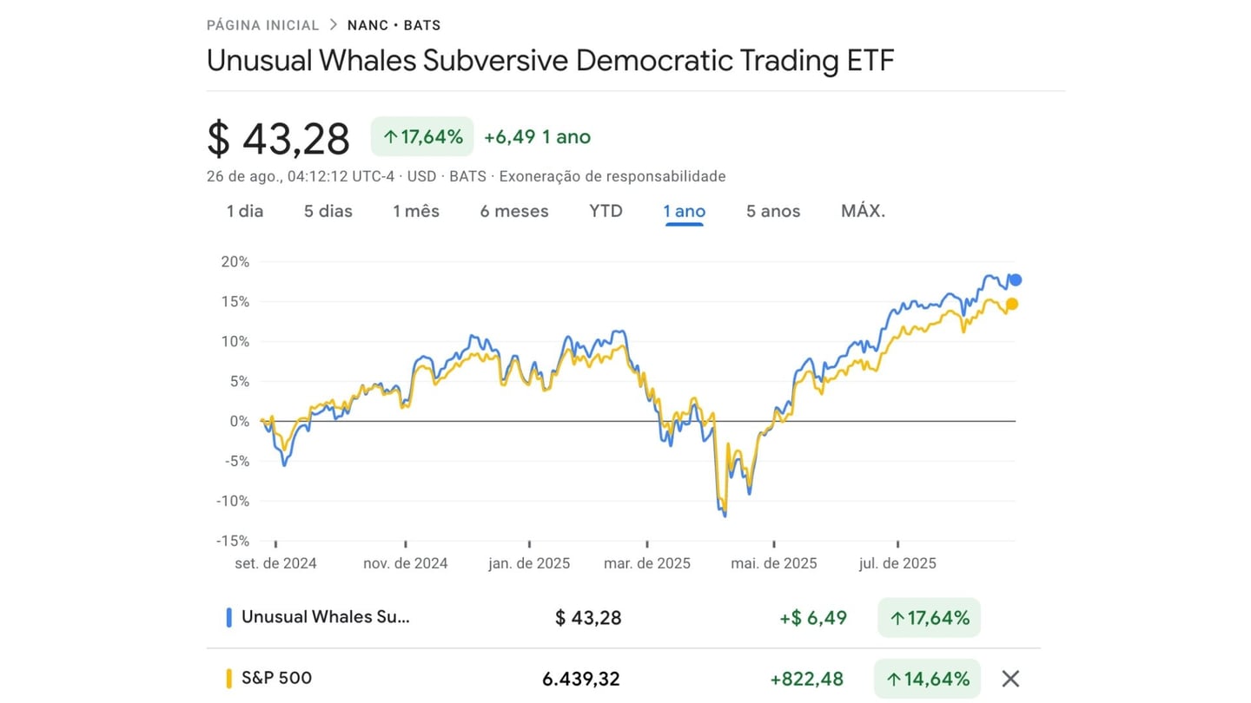The width and height of the screenshot is (1251, 703).
Task: Click the blue endpoint dot on the chart
Action: click(x=1015, y=279)
